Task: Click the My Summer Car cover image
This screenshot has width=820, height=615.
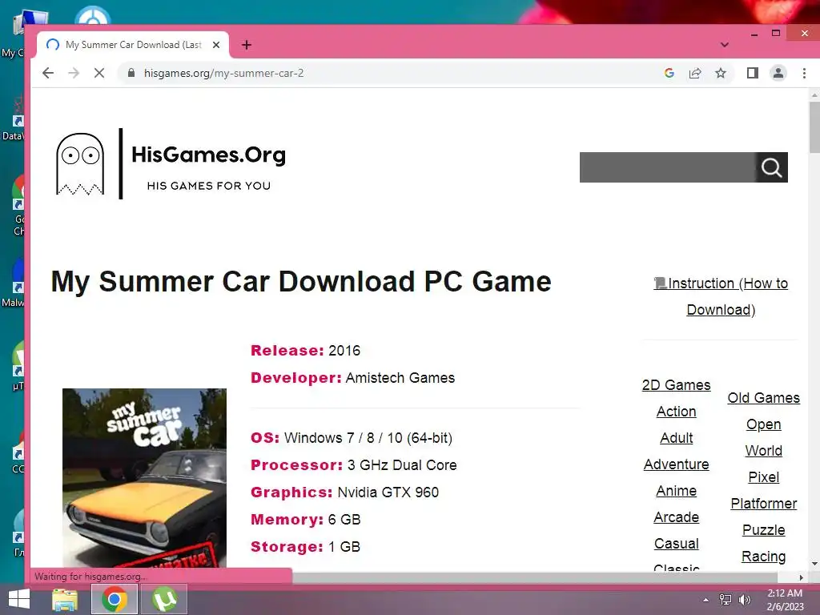Action: tap(144, 477)
